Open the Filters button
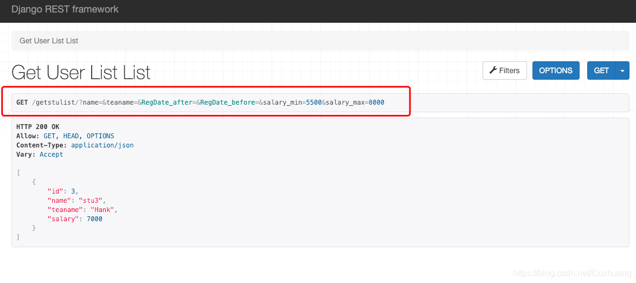The width and height of the screenshot is (636, 283). click(505, 70)
